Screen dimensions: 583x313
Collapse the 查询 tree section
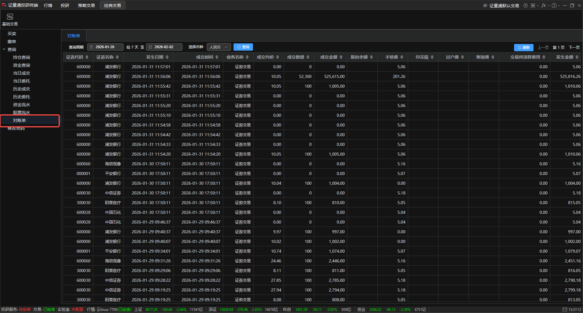coord(4,49)
